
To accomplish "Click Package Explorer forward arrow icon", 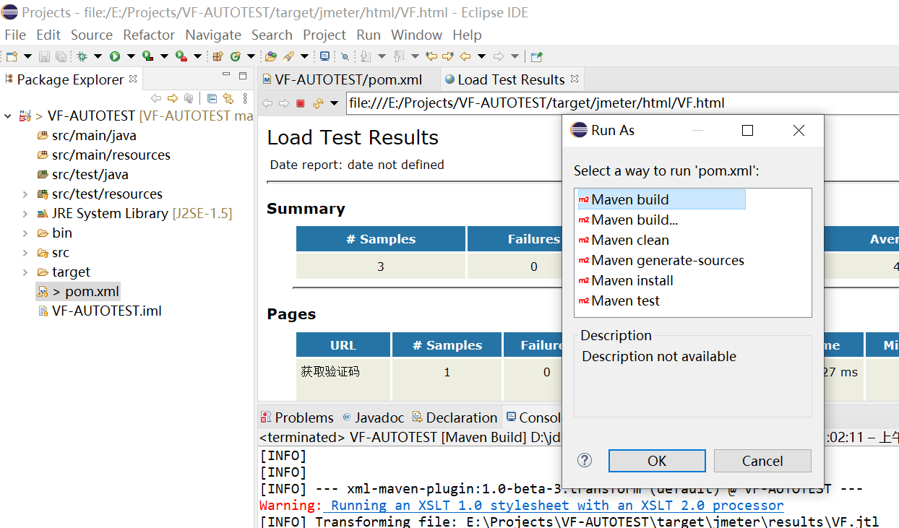I will tap(173, 98).
